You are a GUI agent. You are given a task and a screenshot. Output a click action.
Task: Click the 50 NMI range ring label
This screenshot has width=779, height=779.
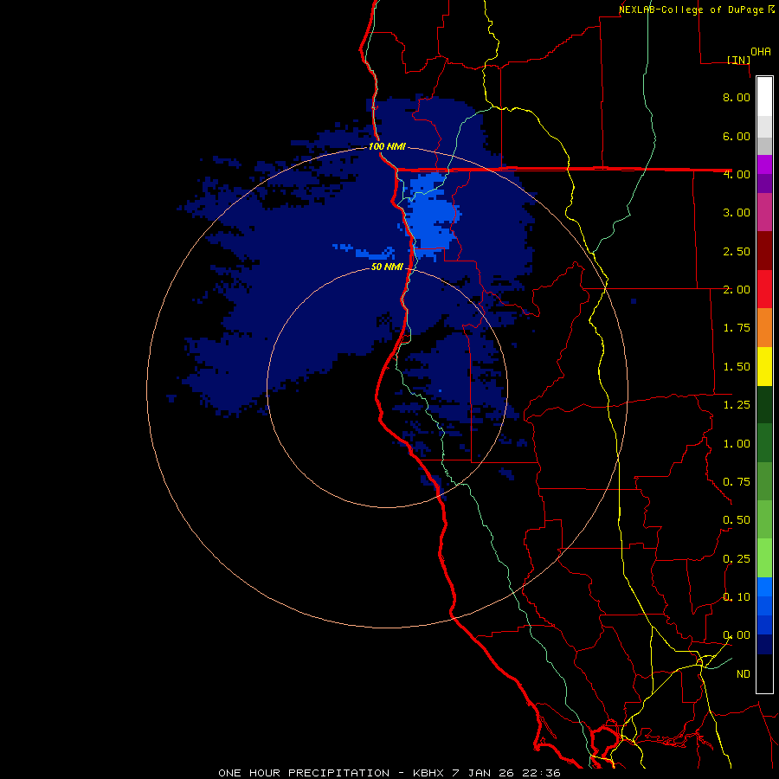[x=387, y=267]
